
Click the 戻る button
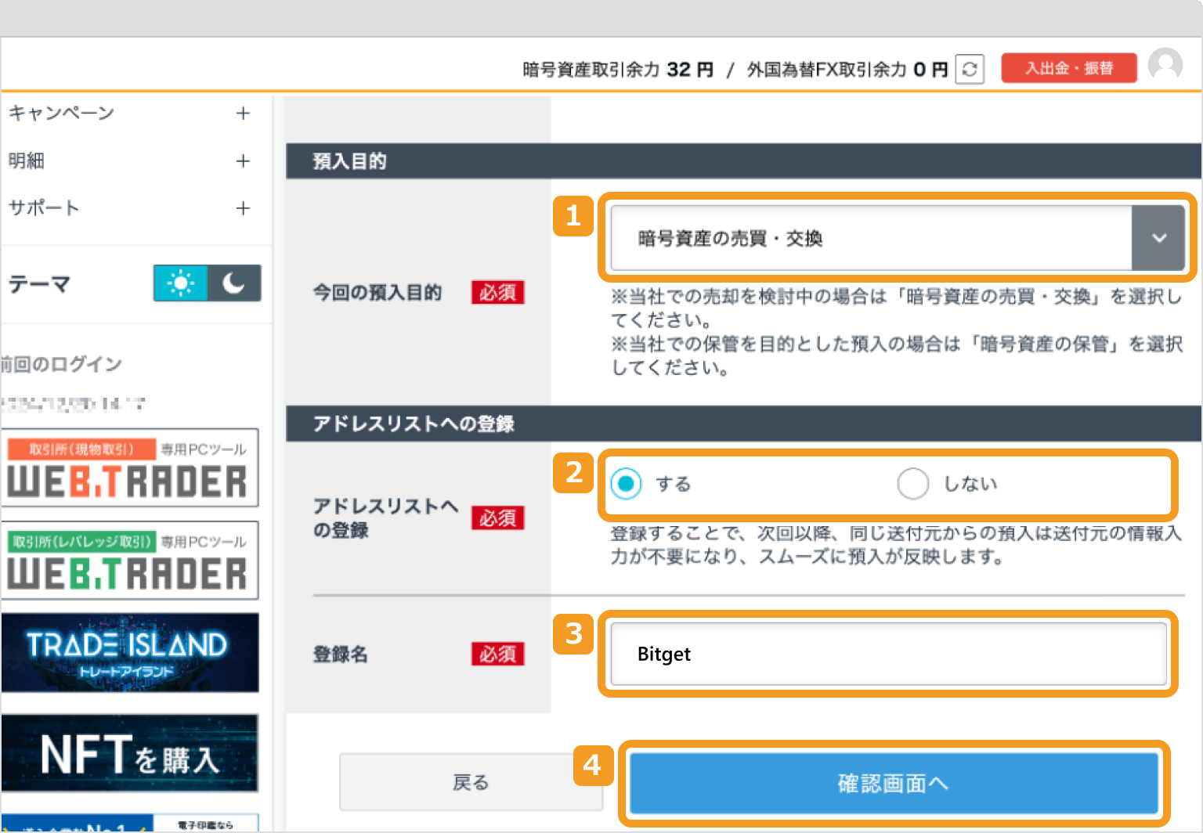[x=471, y=782]
